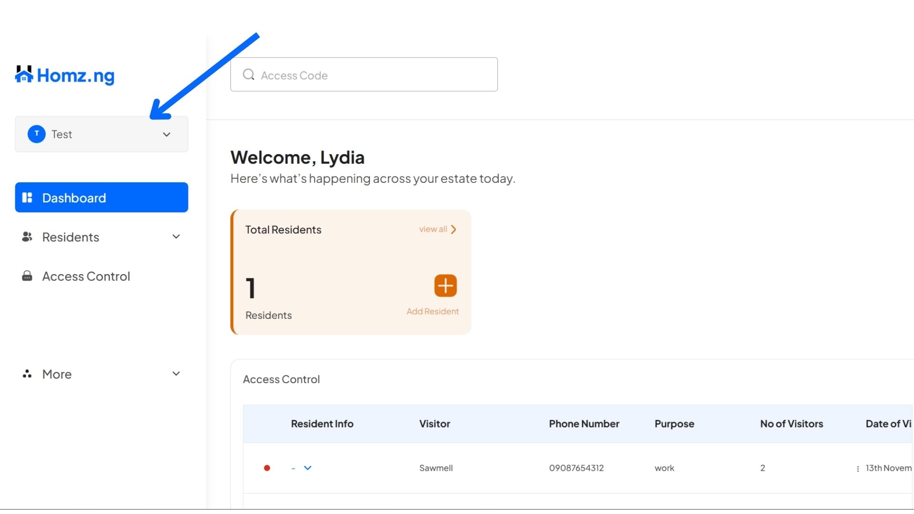Expand the resident info chevron in Sawmell row
Viewport: 914px width, 514px height.
308,468
